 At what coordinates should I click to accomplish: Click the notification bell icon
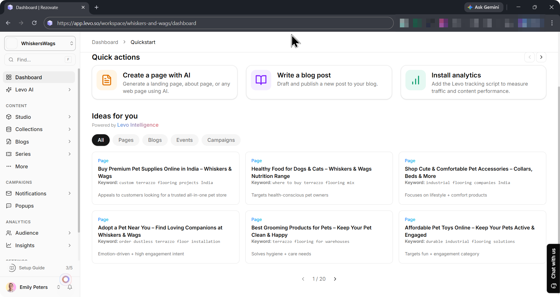pos(70,287)
